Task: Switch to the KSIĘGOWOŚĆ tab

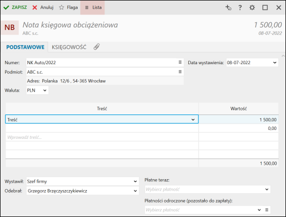Action: [69, 47]
